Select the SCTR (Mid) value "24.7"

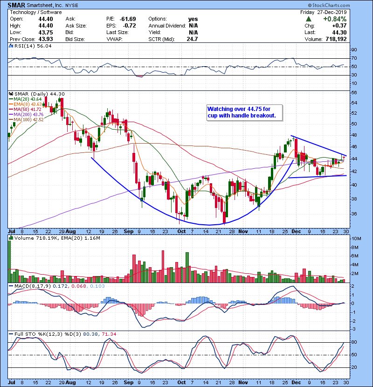coord(192,39)
